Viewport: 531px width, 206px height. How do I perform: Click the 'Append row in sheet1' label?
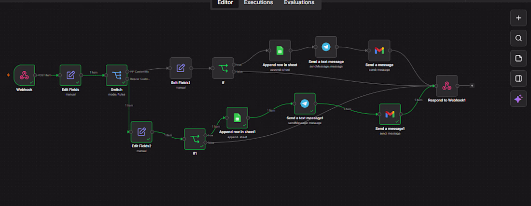237,132
